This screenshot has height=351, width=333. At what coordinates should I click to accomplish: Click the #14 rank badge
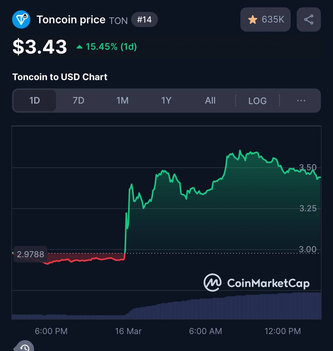point(144,19)
